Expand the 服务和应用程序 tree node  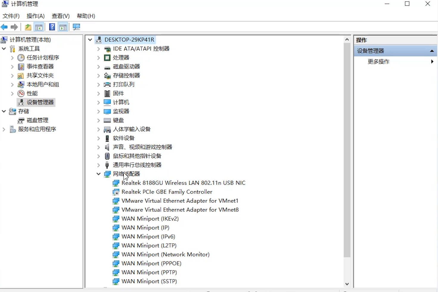click(4, 129)
